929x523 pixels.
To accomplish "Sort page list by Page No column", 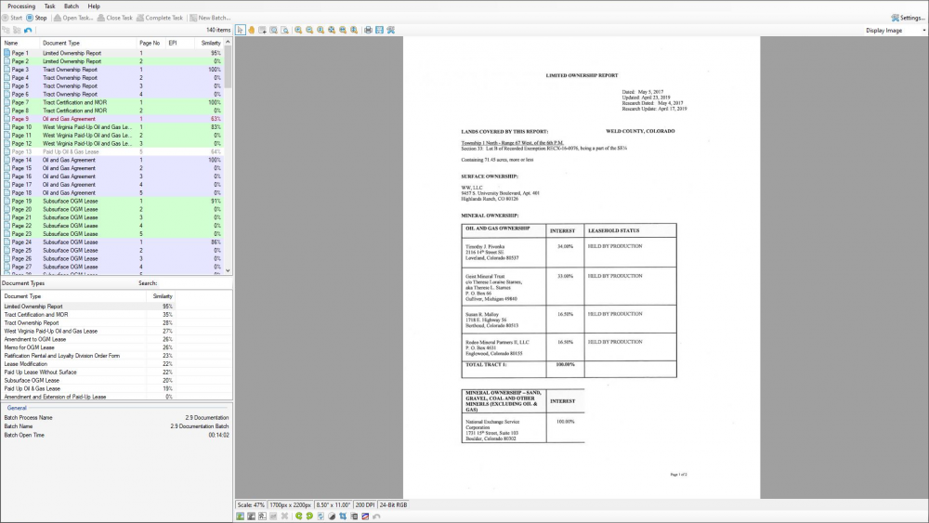I will tap(150, 43).
